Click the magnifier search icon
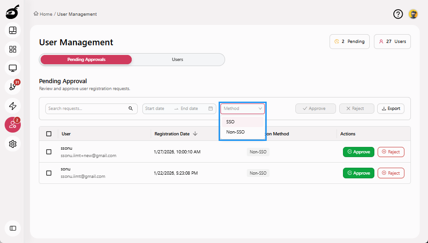The height and width of the screenshot is (243, 428). (131, 108)
